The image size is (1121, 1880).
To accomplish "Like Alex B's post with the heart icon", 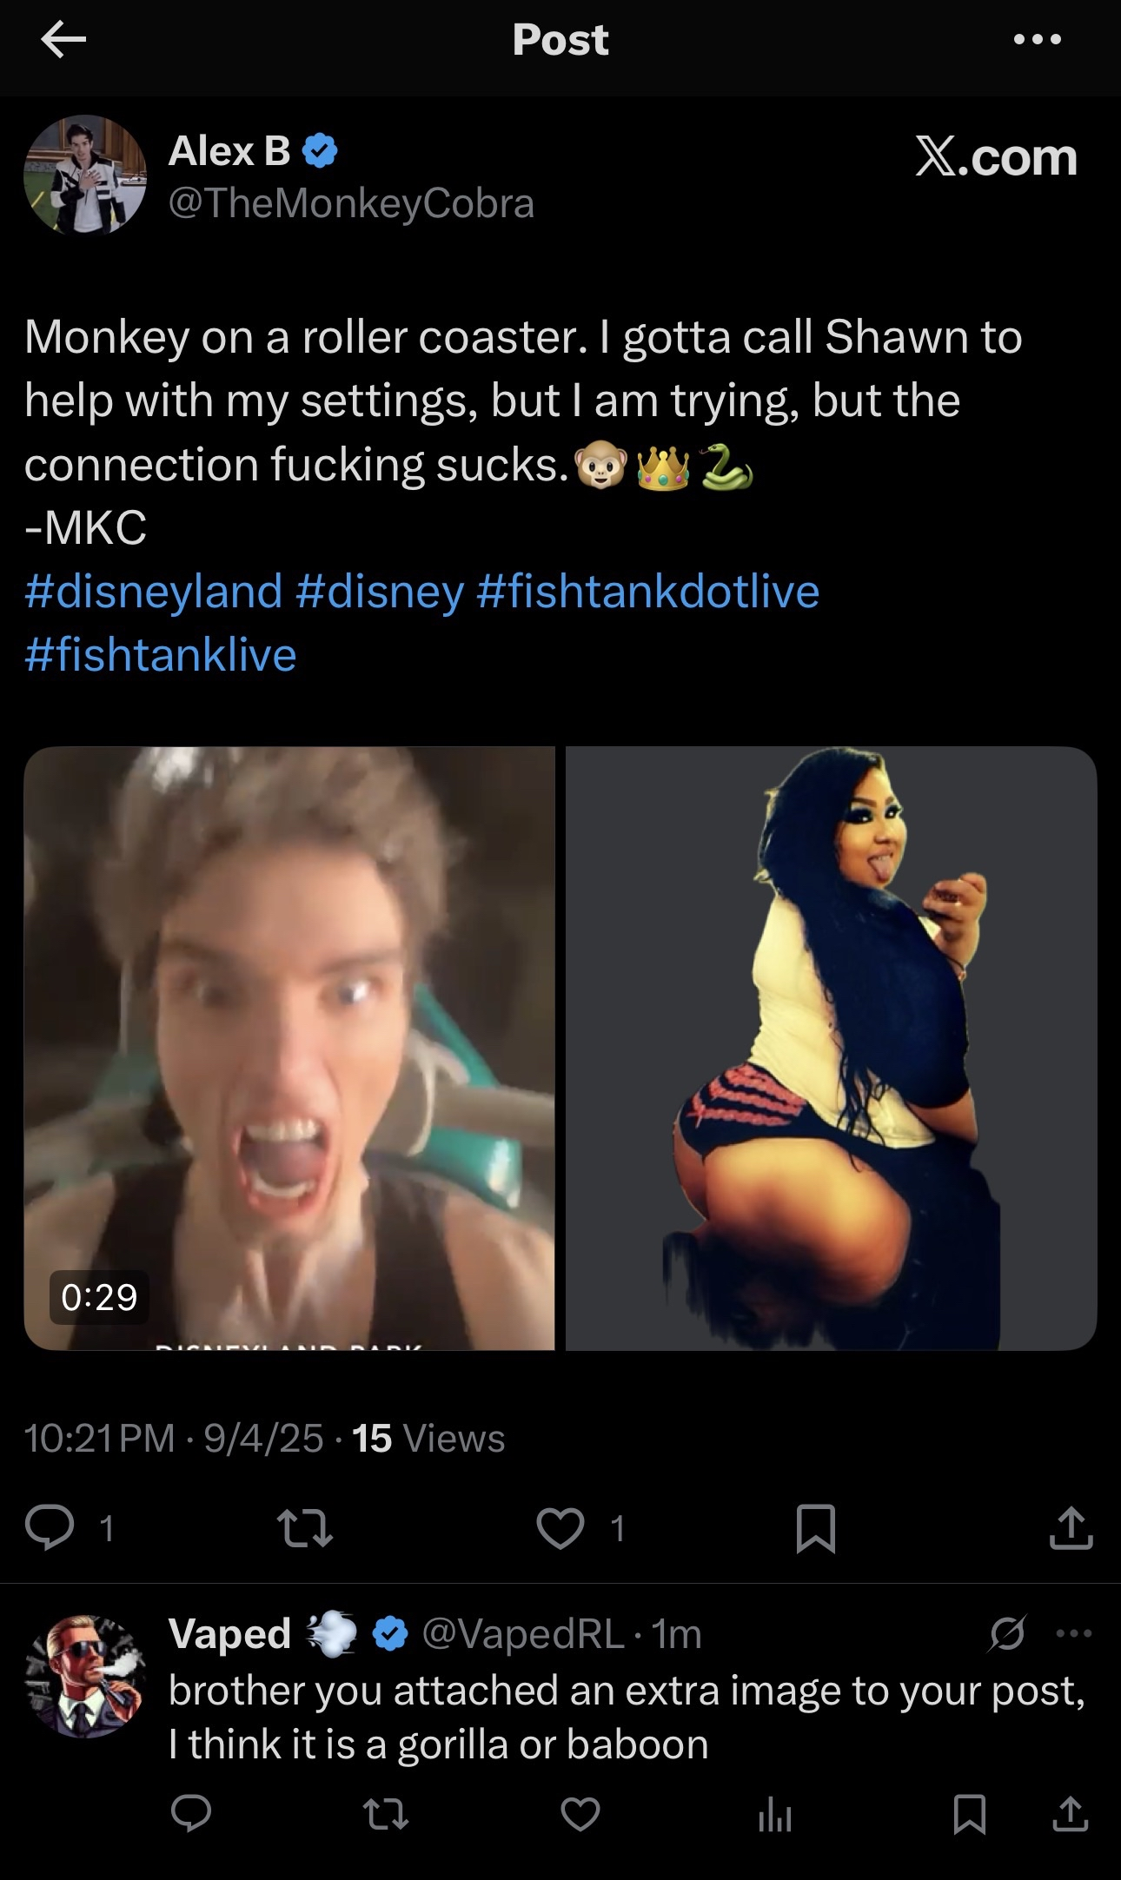I will click(560, 1528).
